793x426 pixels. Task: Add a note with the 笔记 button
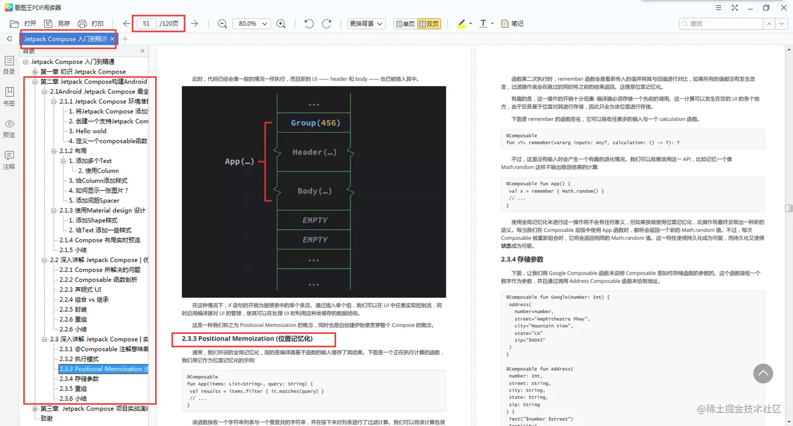[x=512, y=24]
